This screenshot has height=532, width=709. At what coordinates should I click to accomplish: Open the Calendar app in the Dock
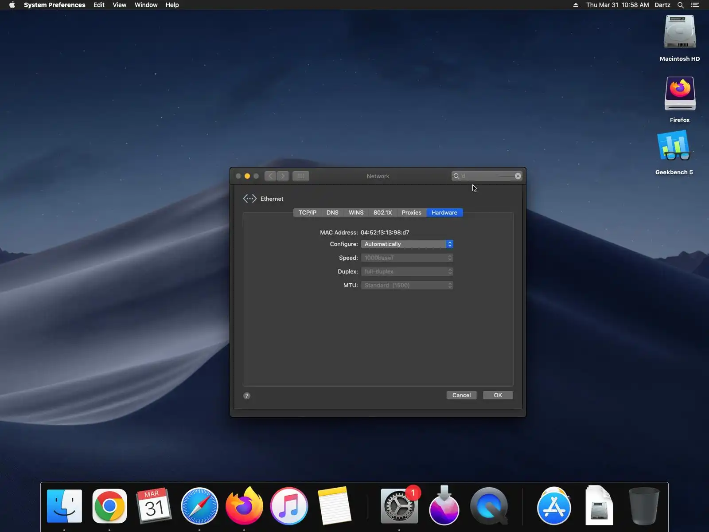[x=154, y=506]
